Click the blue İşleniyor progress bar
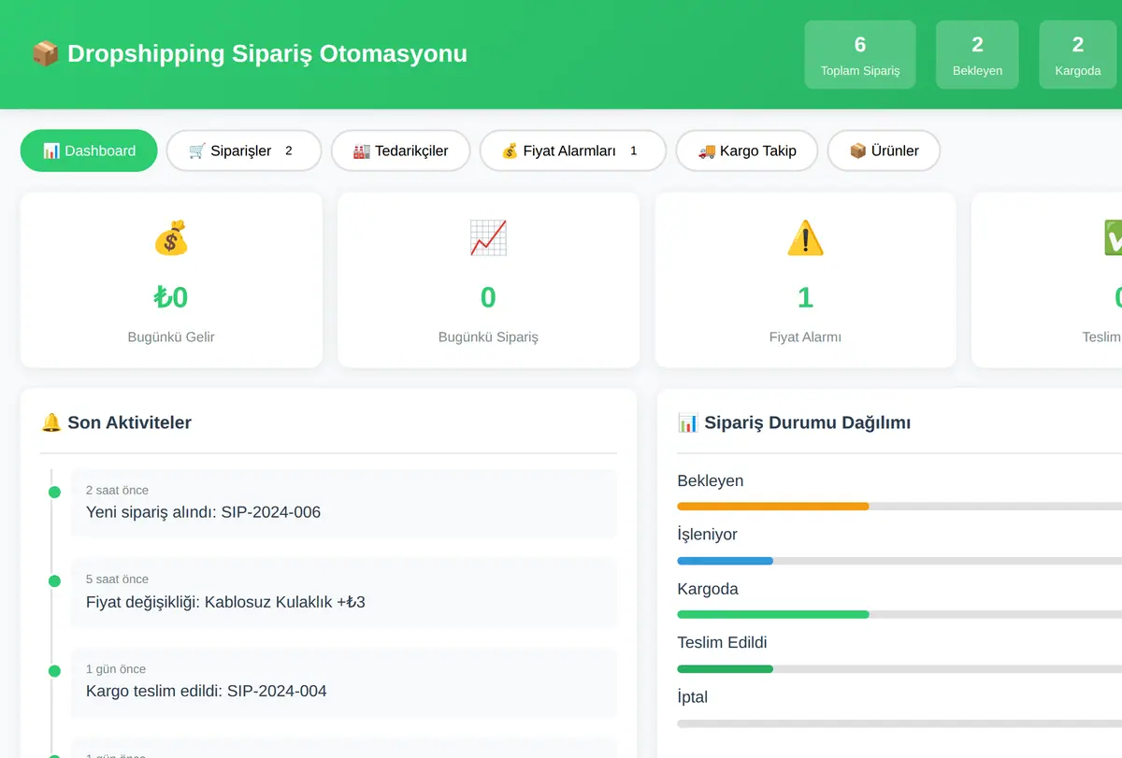1122x758 pixels. (x=725, y=561)
